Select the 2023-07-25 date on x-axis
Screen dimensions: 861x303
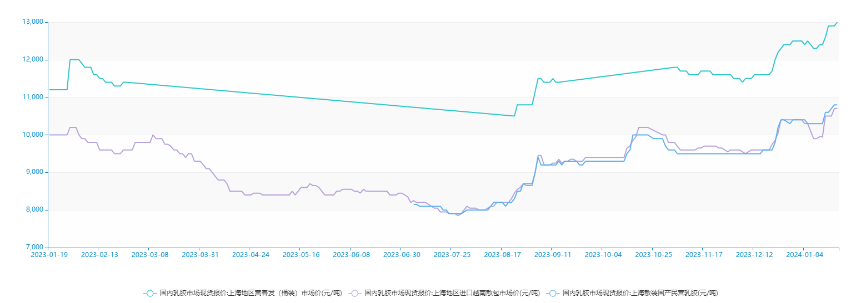click(x=452, y=255)
